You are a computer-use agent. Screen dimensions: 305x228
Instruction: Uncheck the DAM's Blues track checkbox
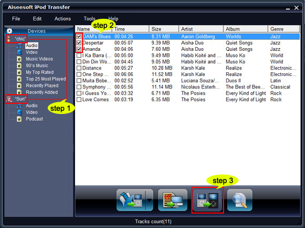click(x=79, y=36)
